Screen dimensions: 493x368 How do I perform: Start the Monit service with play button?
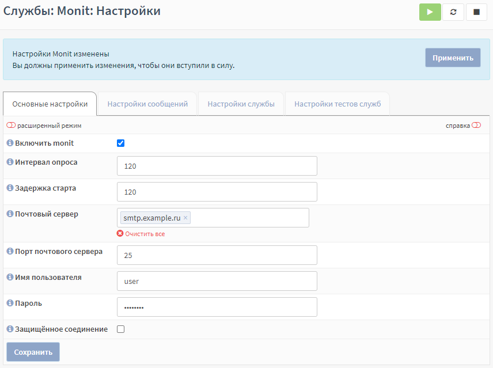click(430, 12)
